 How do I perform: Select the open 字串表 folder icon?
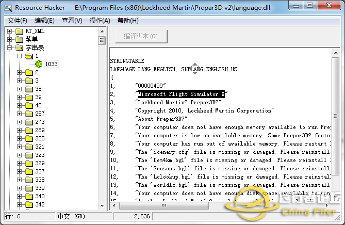(20, 48)
